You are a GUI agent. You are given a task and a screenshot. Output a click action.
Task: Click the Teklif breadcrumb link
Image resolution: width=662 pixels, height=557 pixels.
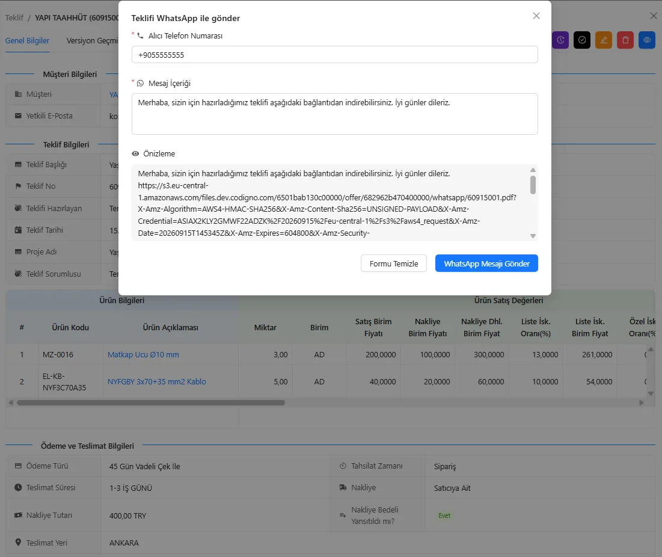tap(14, 17)
